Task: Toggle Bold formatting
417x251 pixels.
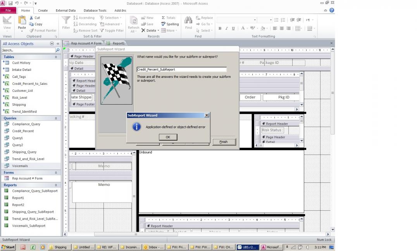Action: [220, 28]
